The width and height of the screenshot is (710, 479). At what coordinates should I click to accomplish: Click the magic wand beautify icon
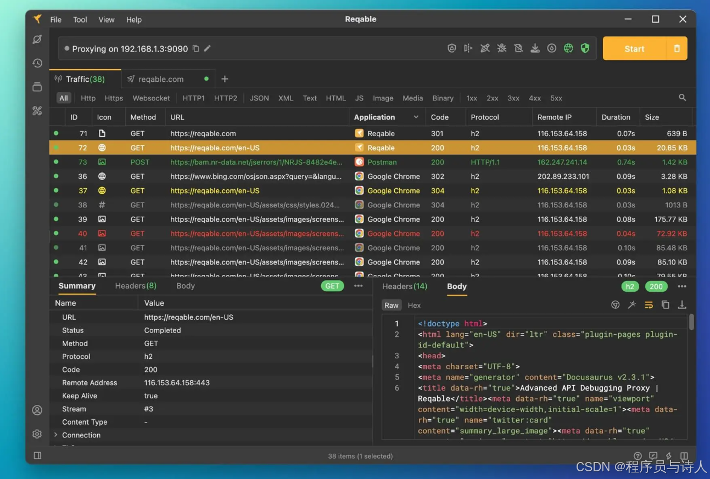click(x=632, y=305)
